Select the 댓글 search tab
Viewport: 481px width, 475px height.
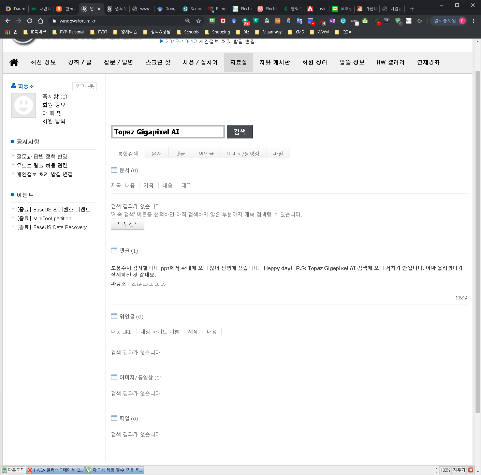pos(180,153)
